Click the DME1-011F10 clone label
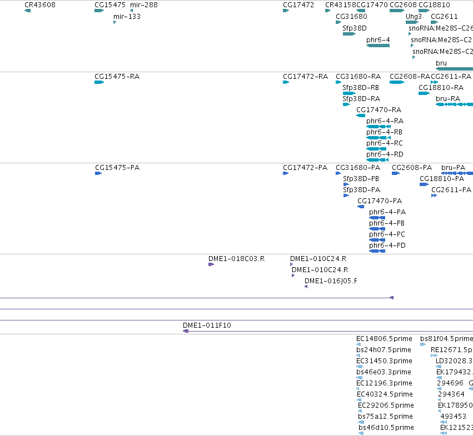Viewport: 473px width, 436px height. click(x=207, y=325)
